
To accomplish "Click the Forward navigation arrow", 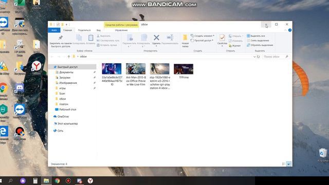I will (59, 57).
